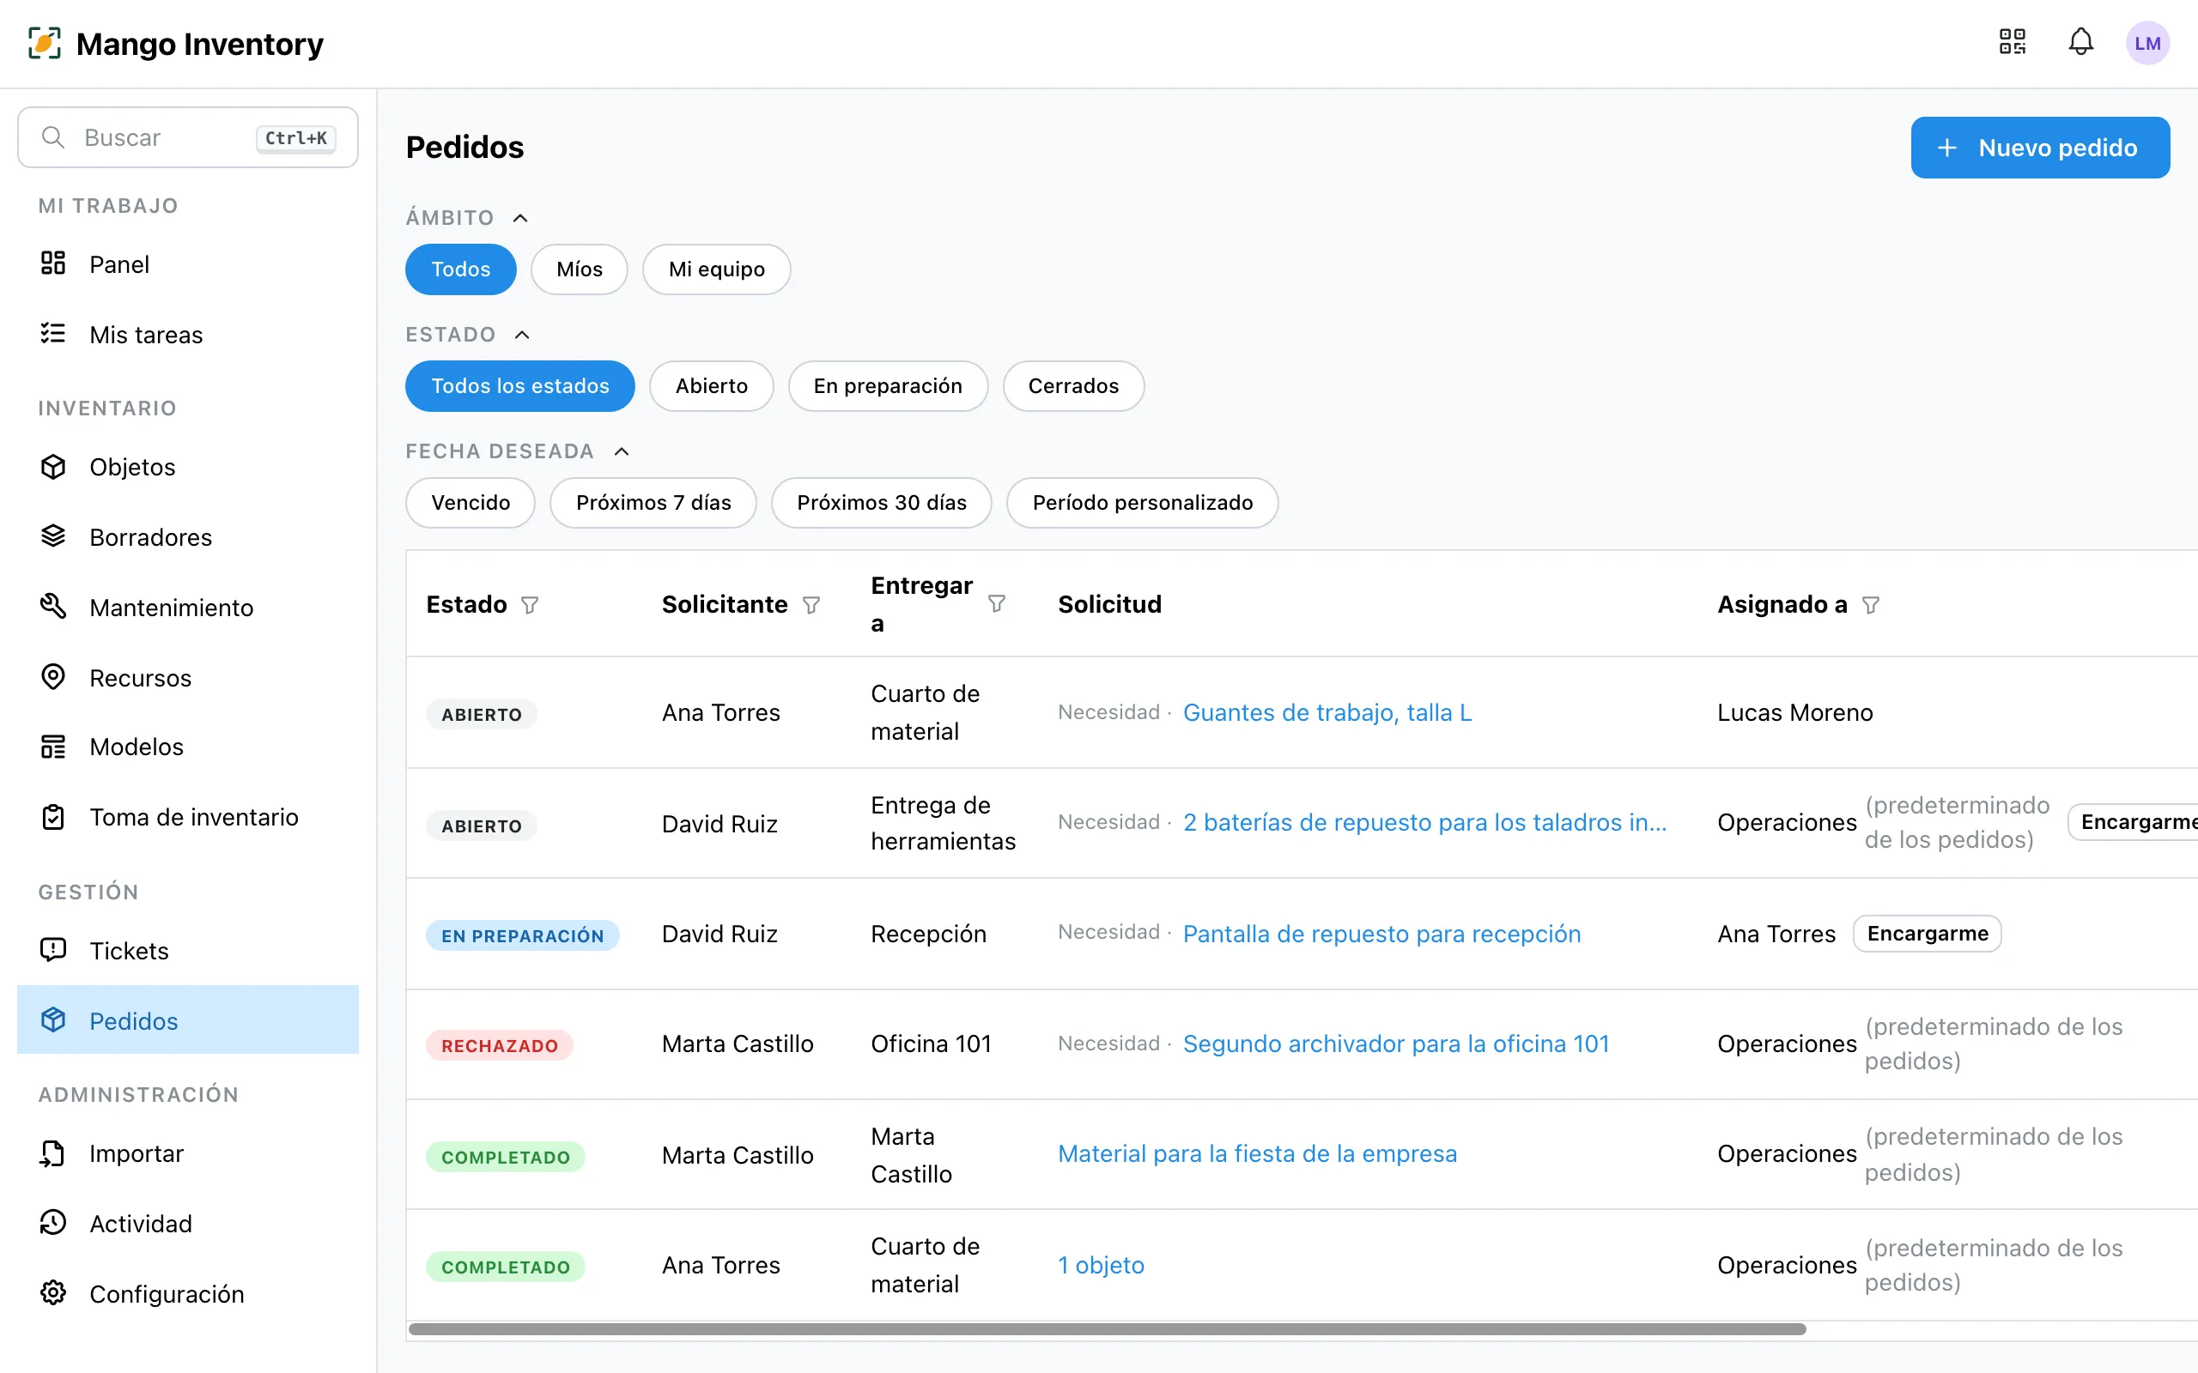2198x1373 pixels.
Task: Collapse the Ámbito filter section
Action: (x=520, y=218)
